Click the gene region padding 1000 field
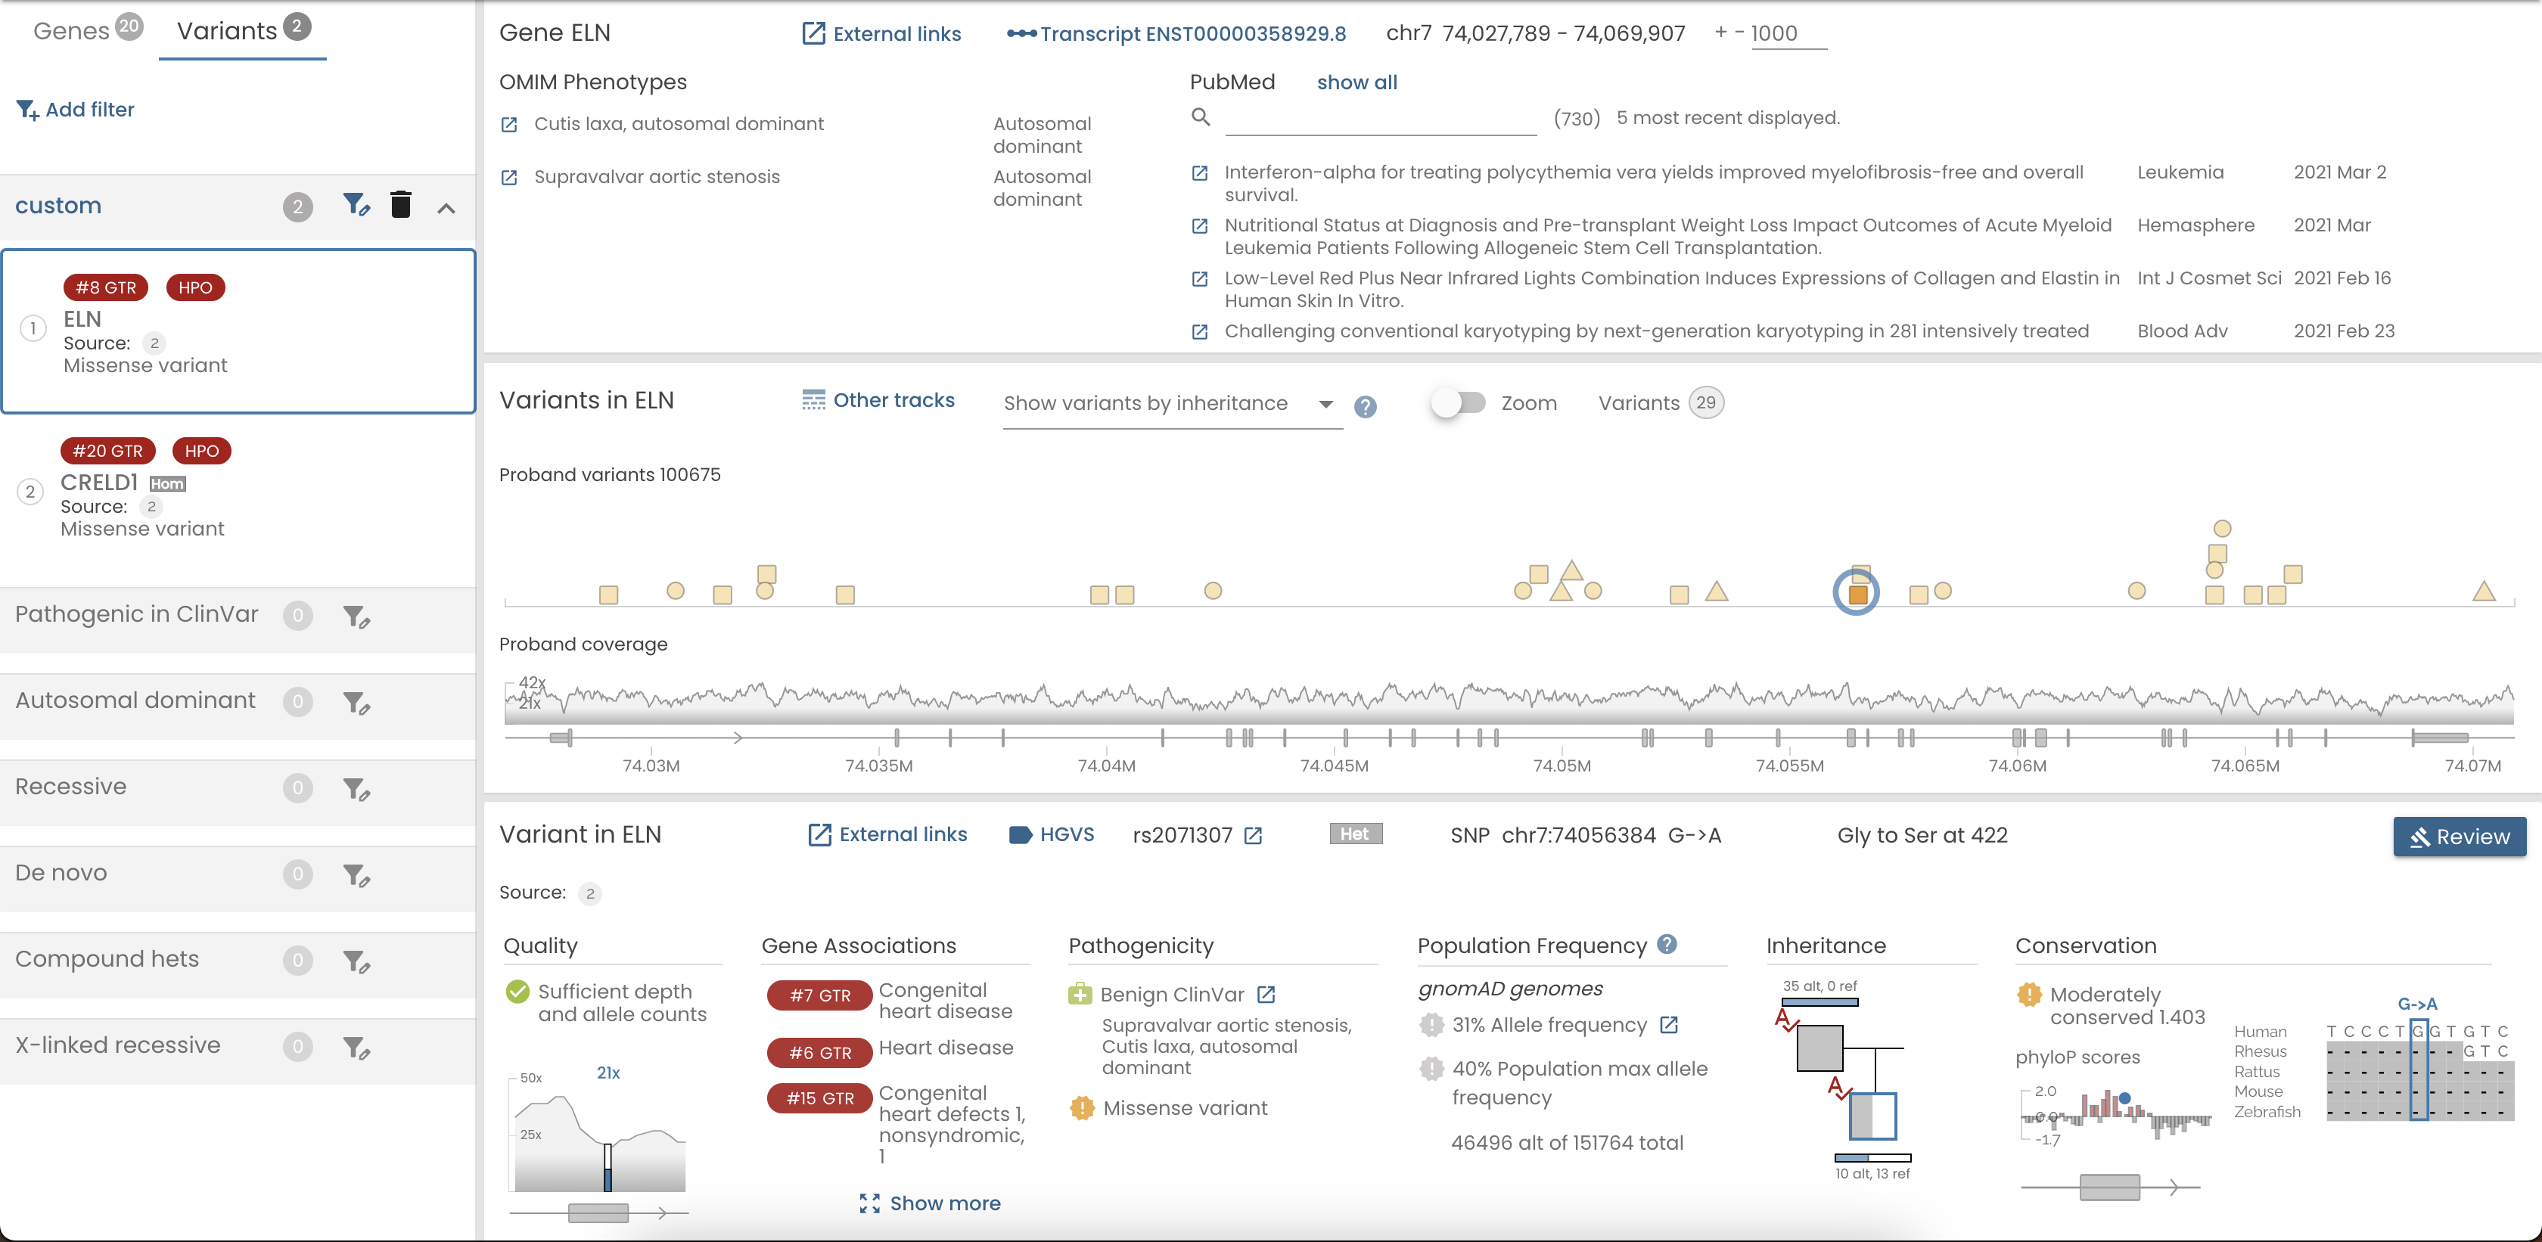The width and height of the screenshot is (2542, 1242). point(1788,33)
